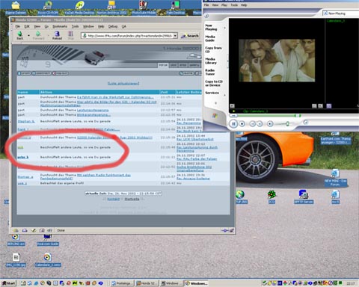This screenshot has height=287, width=359.
Task: Open the peter_k user link
Action: (23, 157)
